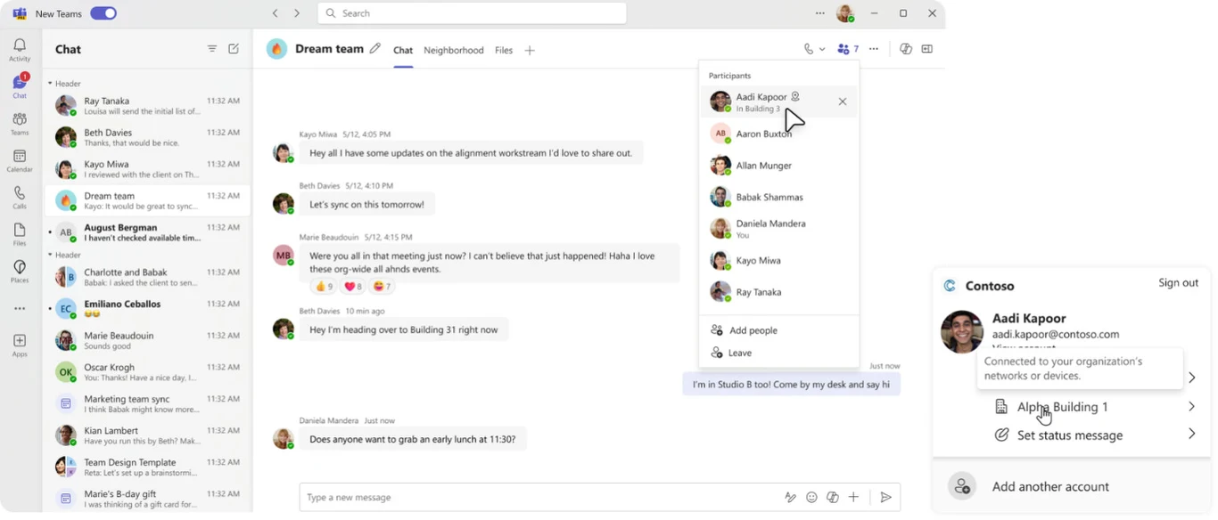Click the filter chats icon
This screenshot has height=520, width=1218.
point(212,49)
